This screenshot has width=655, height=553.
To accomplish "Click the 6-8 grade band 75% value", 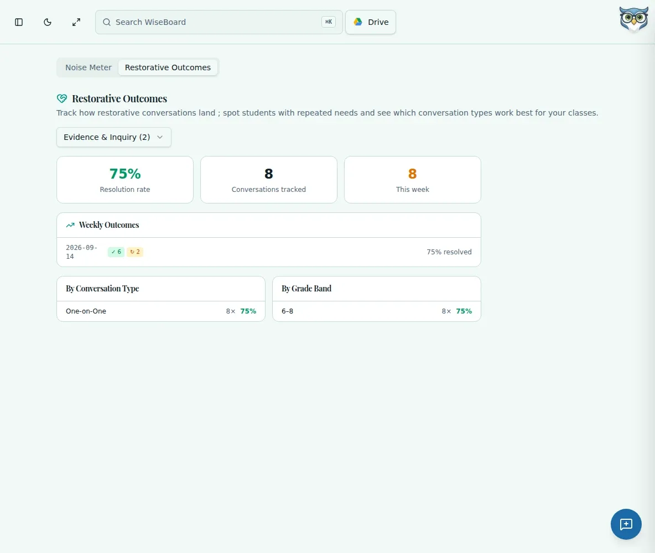I will (x=464, y=311).
